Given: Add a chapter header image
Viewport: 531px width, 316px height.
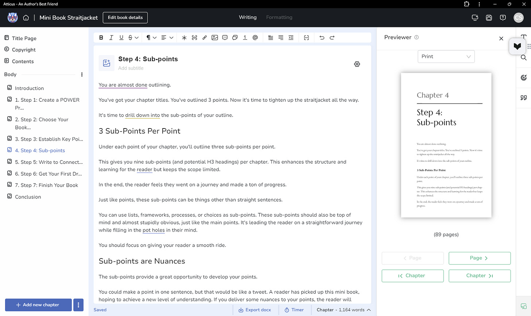Looking at the screenshot, I should pos(106,63).
